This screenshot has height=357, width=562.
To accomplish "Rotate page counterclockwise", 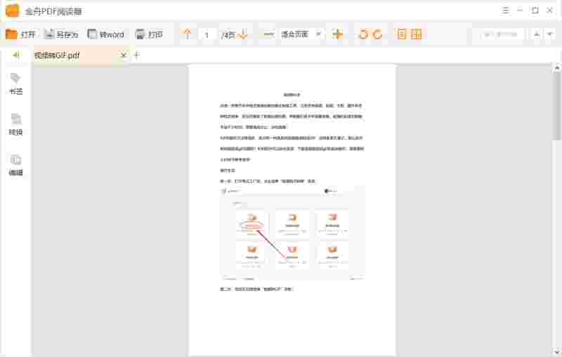I will point(363,34).
